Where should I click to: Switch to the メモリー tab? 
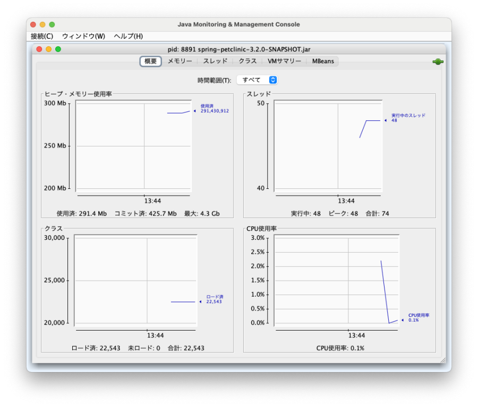[x=180, y=61]
